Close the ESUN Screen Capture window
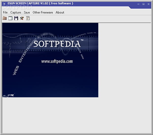Screen dimensions: 153x135 148,4
